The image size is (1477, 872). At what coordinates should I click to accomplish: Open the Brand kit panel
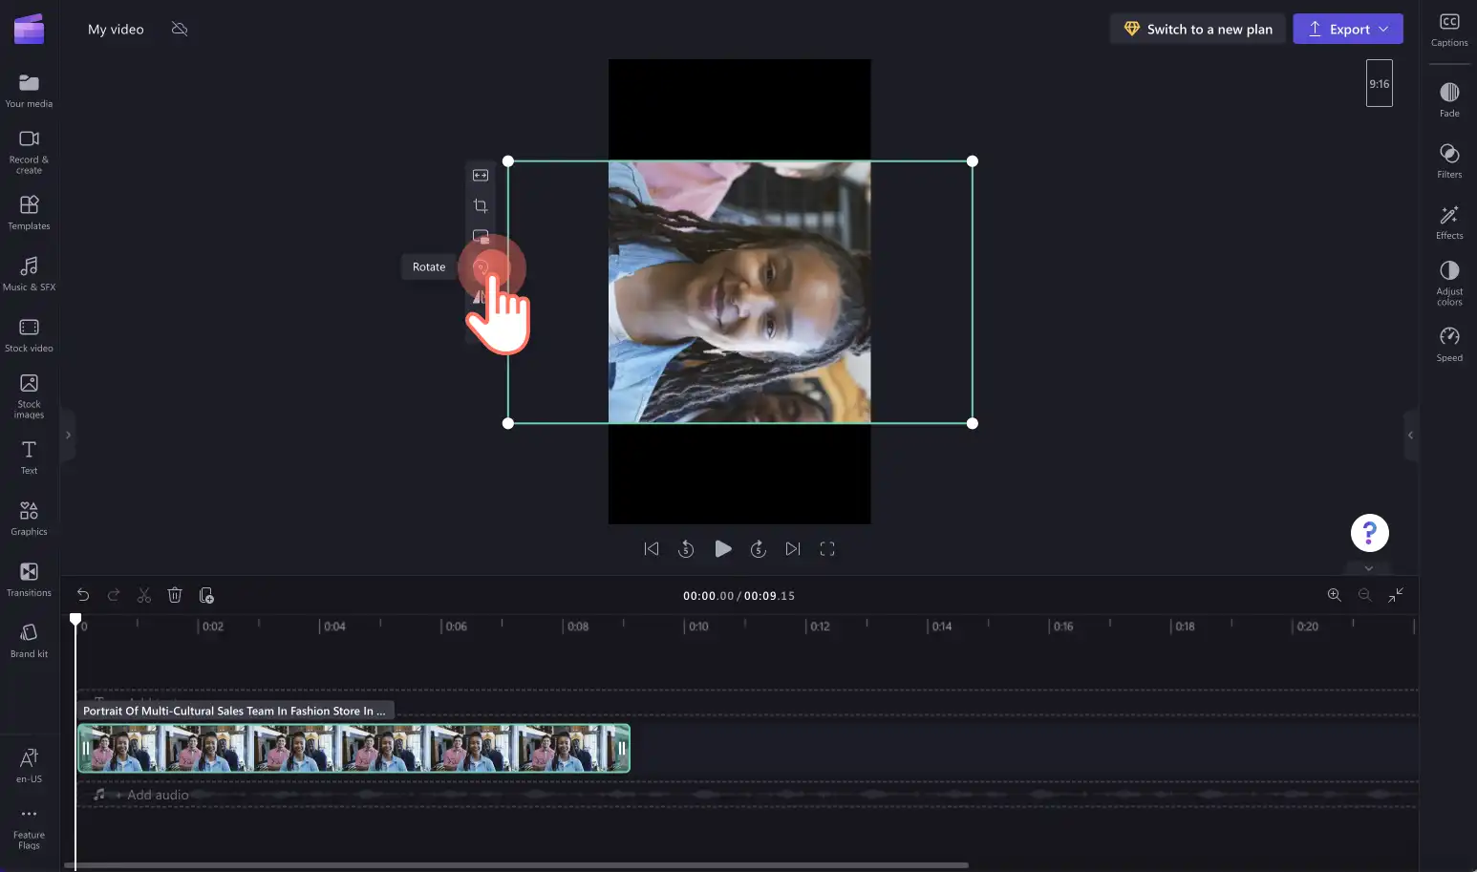[x=29, y=640]
